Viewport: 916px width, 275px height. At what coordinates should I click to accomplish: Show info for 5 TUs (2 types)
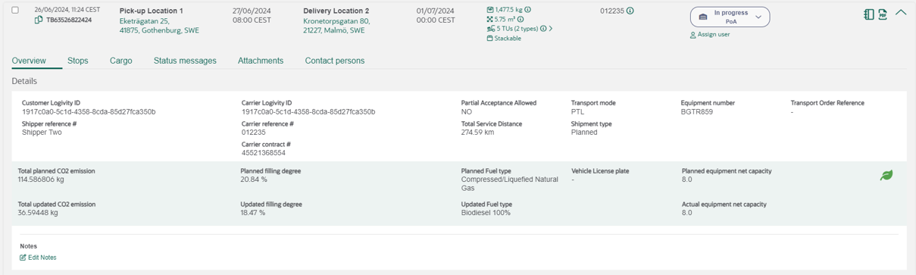coord(543,29)
